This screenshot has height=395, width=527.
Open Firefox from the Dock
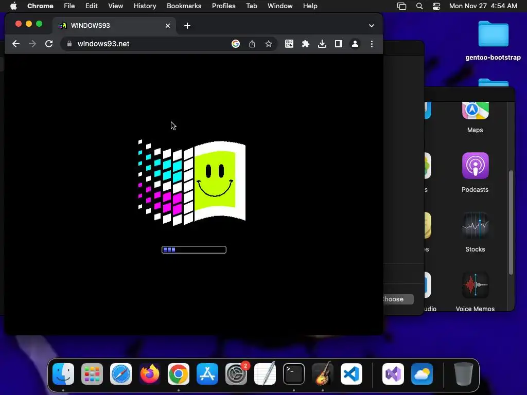tap(150, 374)
